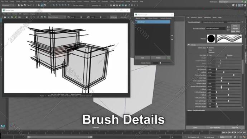Click the Maya logo icon at bottom left
The height and width of the screenshot is (139, 247).
point(3,126)
